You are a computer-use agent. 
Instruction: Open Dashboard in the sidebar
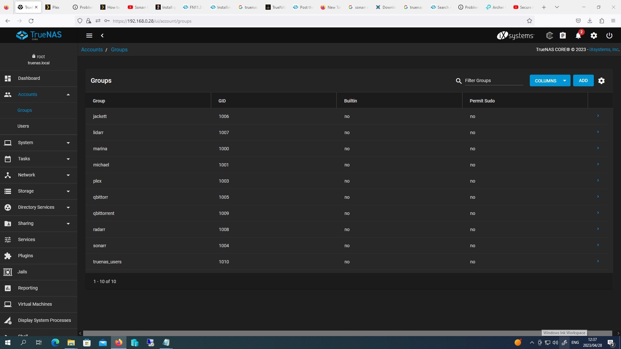pos(38,78)
